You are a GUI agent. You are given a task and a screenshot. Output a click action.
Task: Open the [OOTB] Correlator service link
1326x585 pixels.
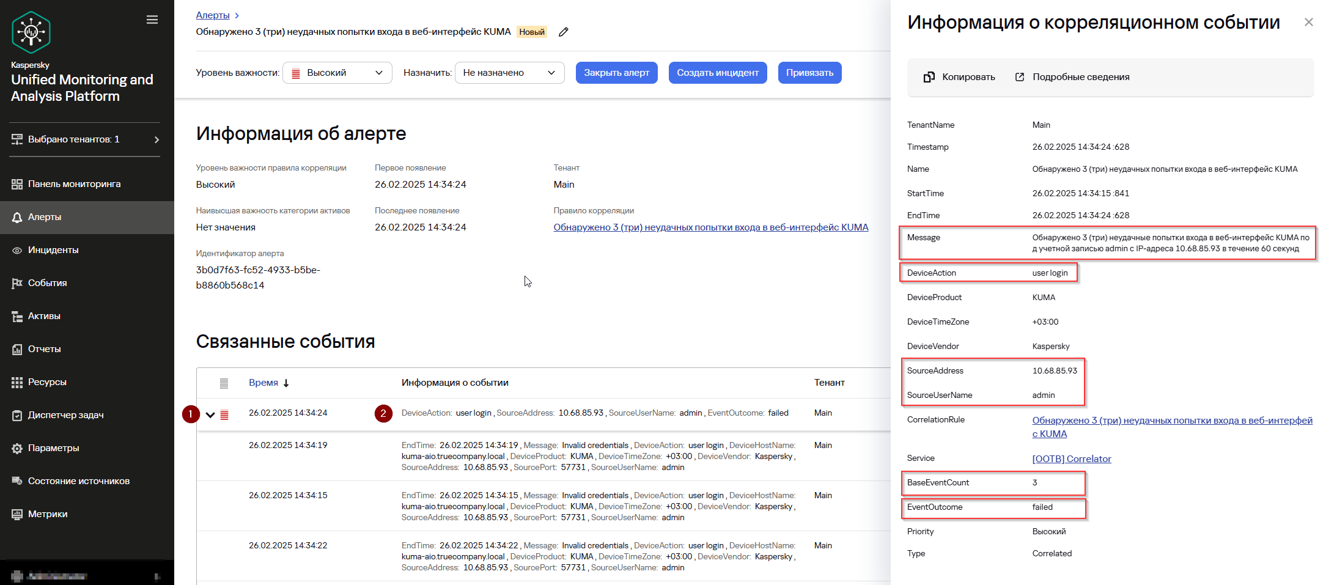pos(1072,459)
